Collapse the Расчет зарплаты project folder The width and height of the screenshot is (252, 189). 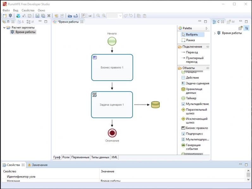click(x=4, y=27)
